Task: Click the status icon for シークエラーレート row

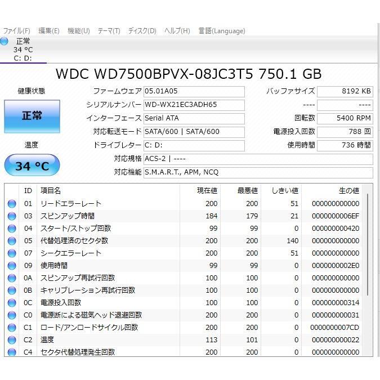Action: [x=12, y=253]
